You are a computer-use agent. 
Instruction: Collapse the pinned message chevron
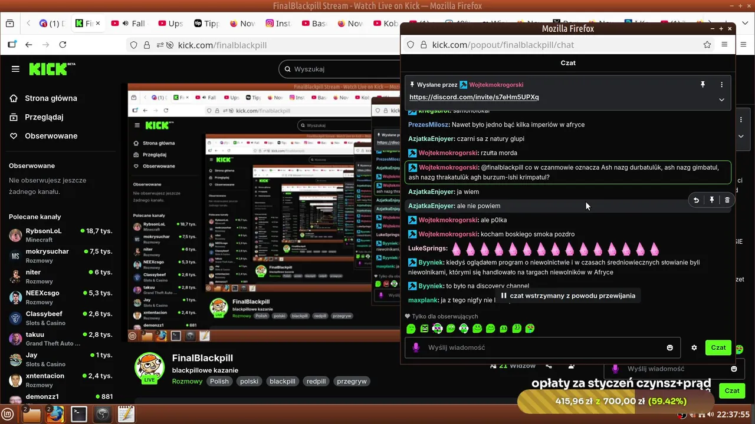coord(721,100)
